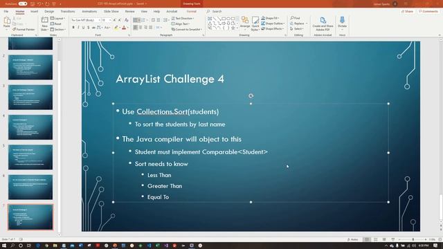
Task: Open the font size combo box
Action: pos(106,20)
